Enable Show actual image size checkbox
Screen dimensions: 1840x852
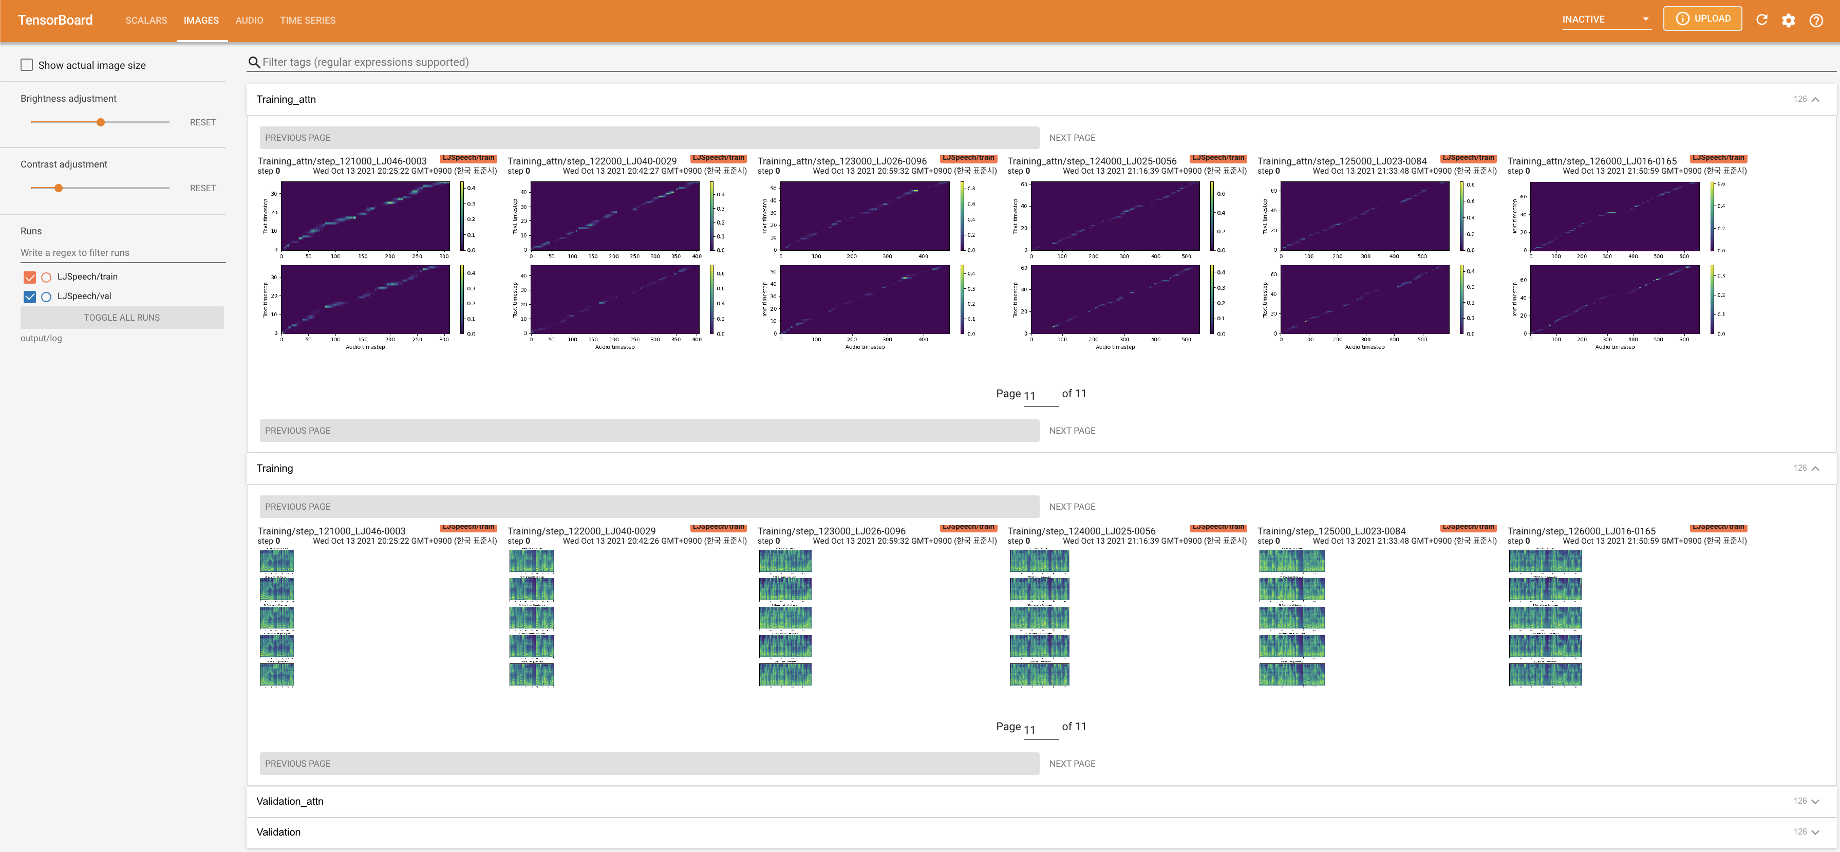pyautogui.click(x=27, y=65)
